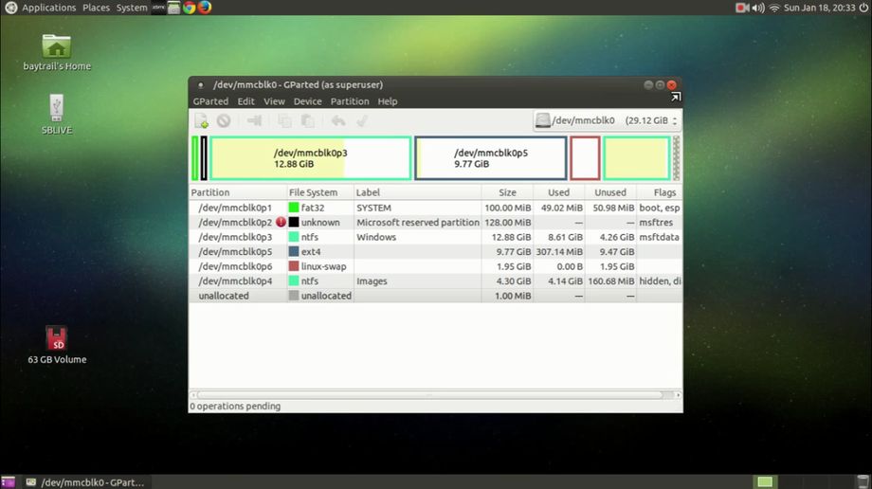Select the red linux-swap block in disk map
Screen dimensions: 872x489
point(585,158)
